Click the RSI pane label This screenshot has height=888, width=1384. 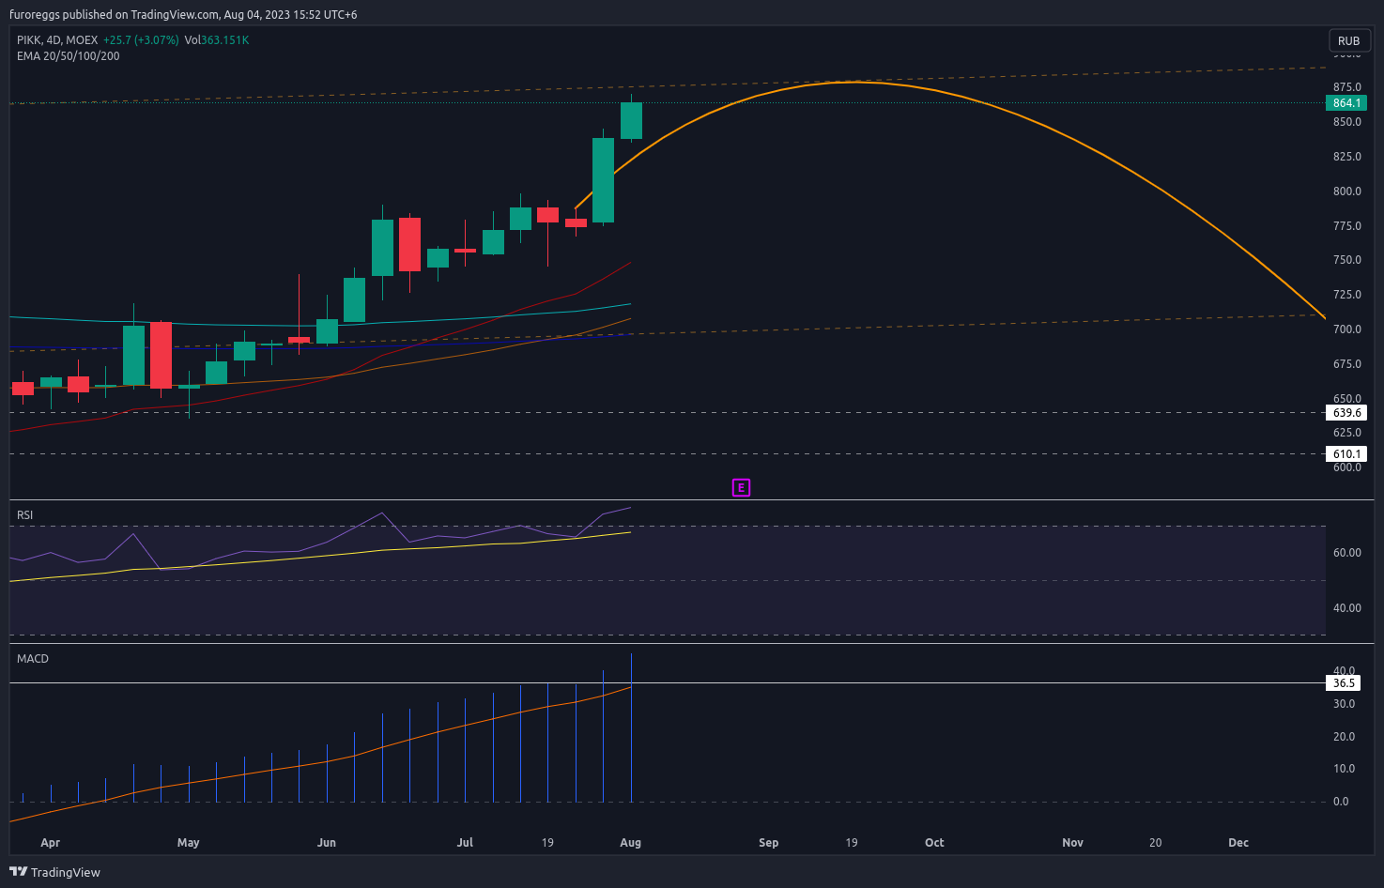tap(25, 515)
